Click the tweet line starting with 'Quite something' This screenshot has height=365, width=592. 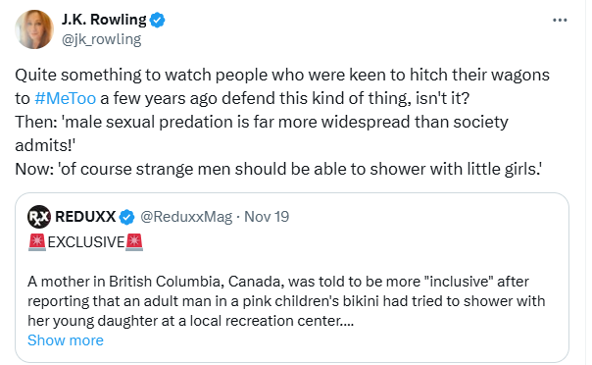point(282,76)
